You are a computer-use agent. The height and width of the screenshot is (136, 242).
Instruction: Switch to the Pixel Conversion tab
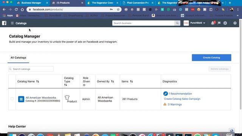[137, 3]
